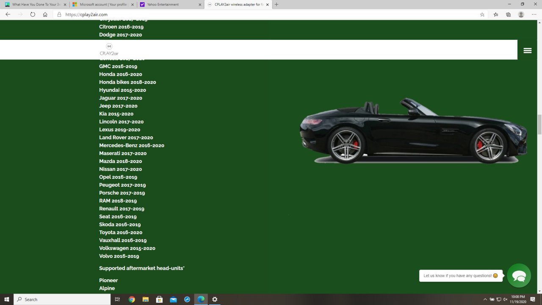Open Task View on taskbar
The image size is (542, 305).
[x=118, y=299]
